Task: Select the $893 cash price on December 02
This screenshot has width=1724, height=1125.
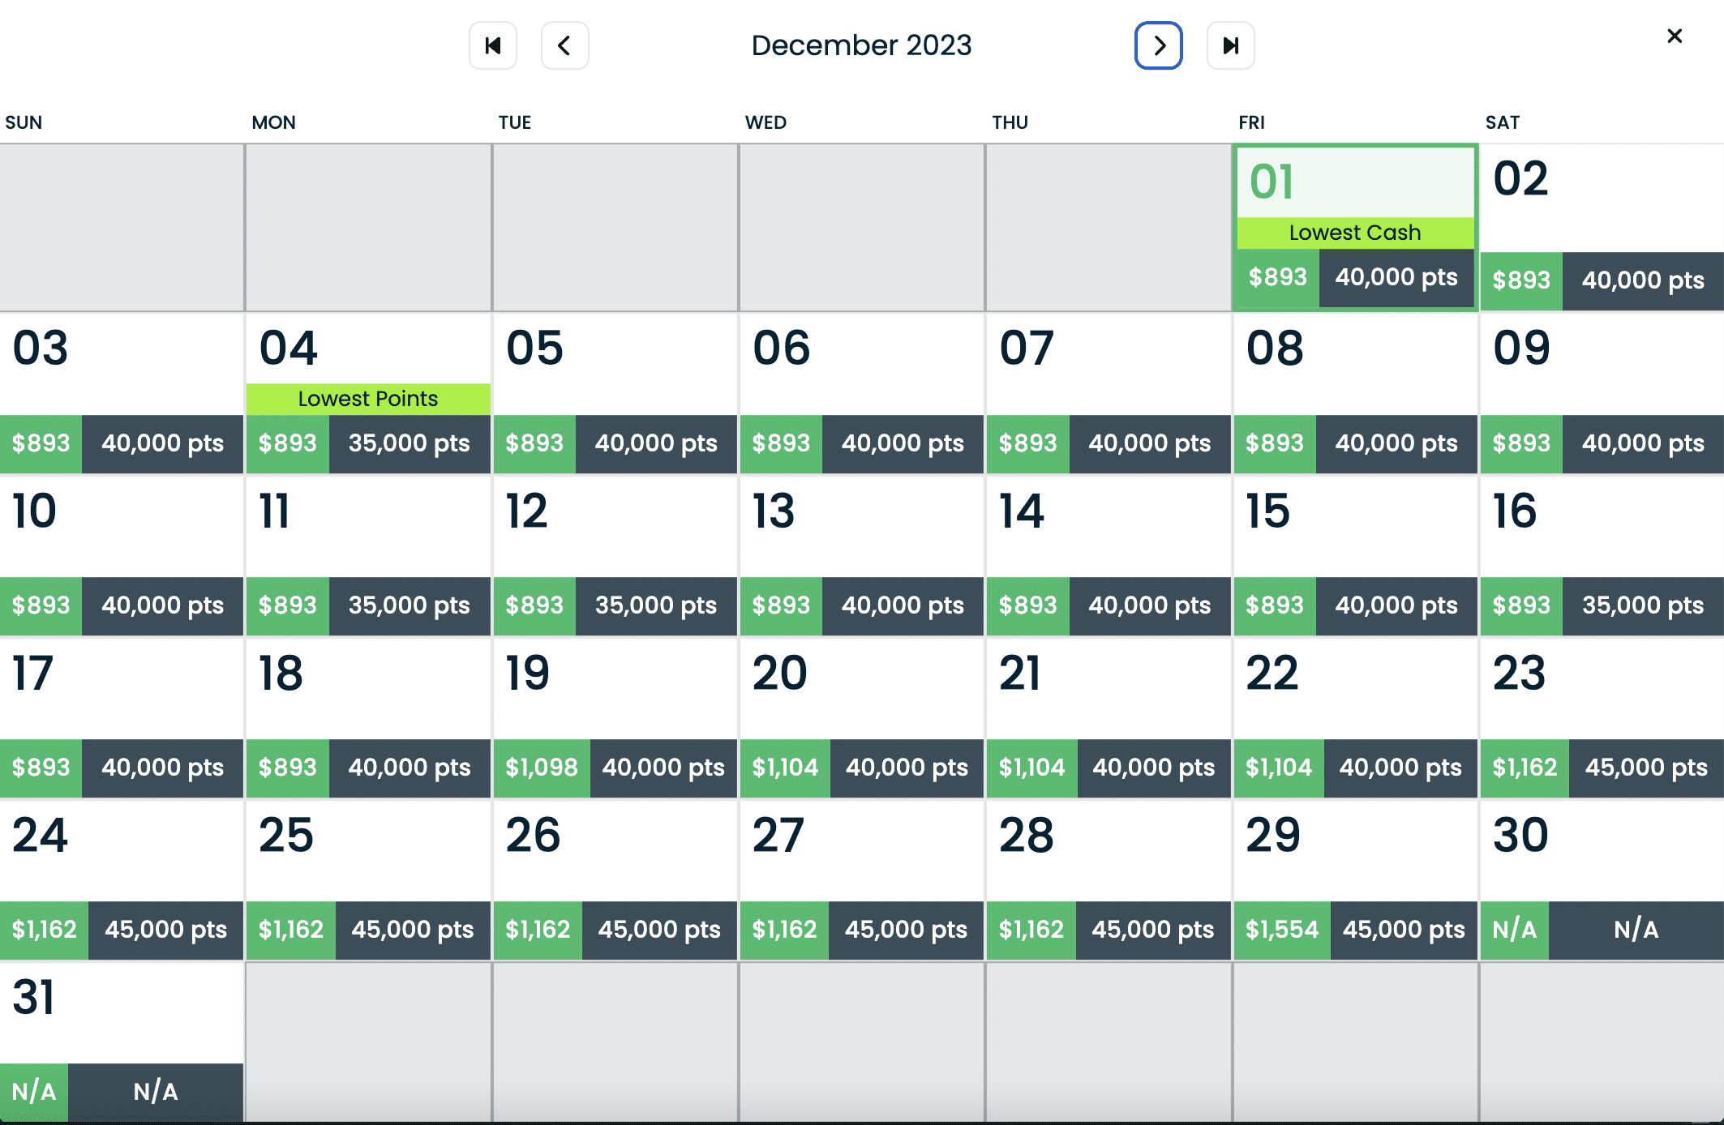Action: coord(1521,280)
